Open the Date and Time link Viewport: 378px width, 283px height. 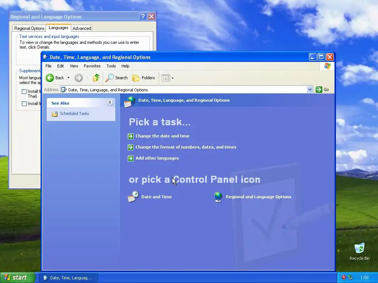157,197
